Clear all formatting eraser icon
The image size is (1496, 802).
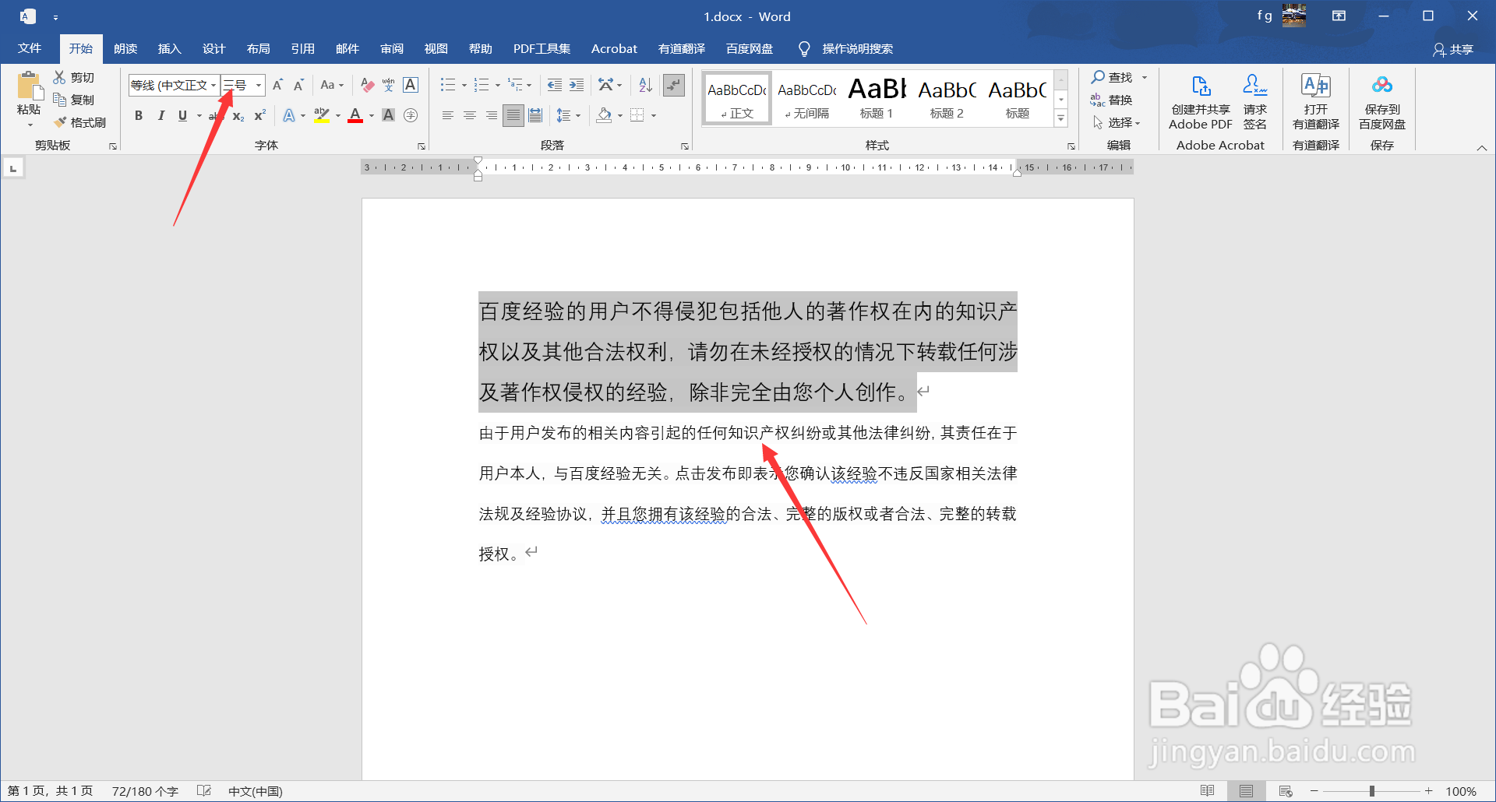[x=367, y=85]
